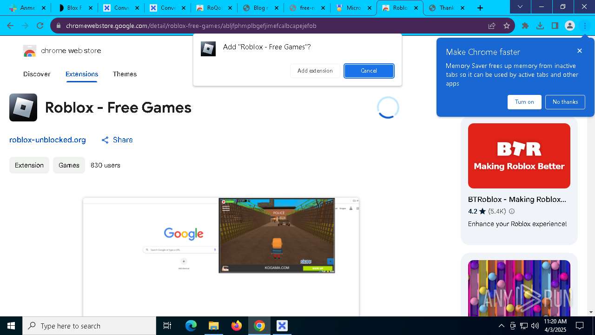Launch Microsoft Edge from taskbar
This screenshot has height=335, width=595.
(x=191, y=326)
